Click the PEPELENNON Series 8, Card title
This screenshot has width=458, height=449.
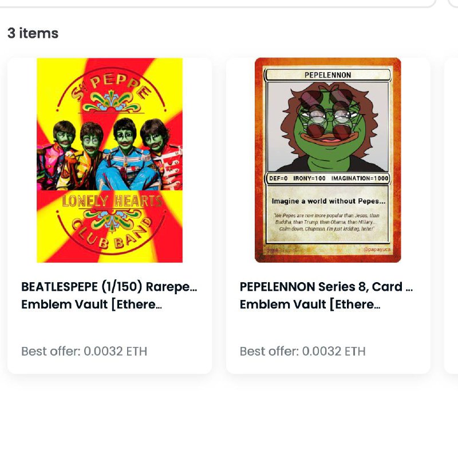[326, 287]
